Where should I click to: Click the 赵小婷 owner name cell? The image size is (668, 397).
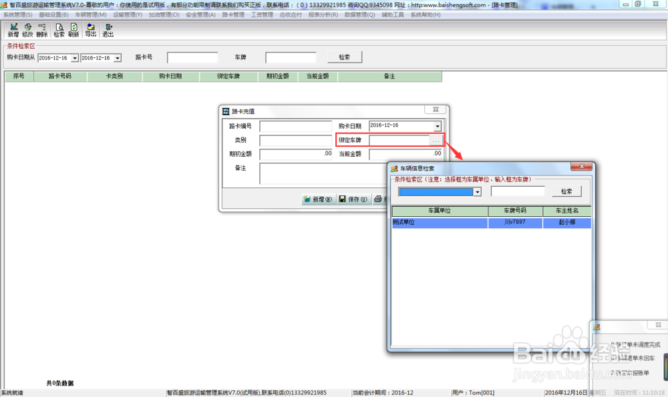pos(567,223)
